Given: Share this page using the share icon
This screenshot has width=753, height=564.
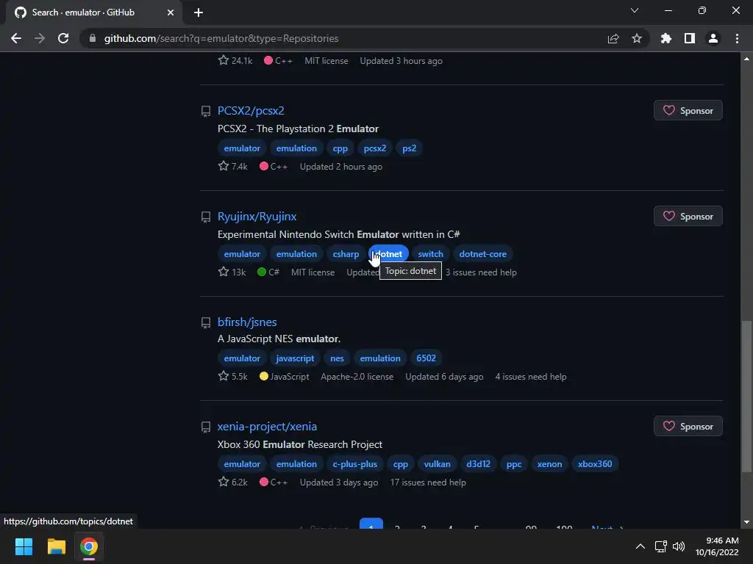Looking at the screenshot, I should click(613, 38).
